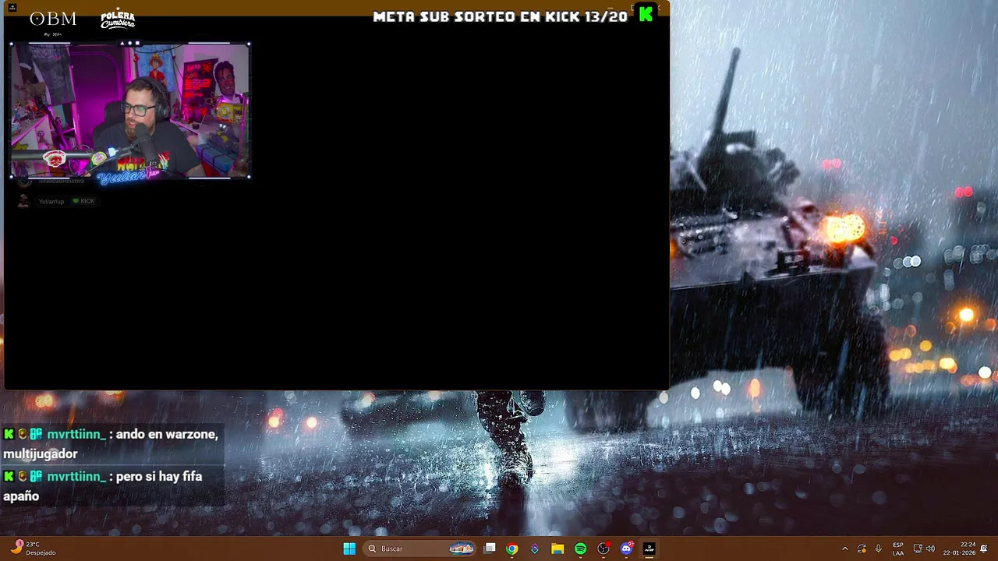Open the volume speaker tray icon

[x=930, y=549]
